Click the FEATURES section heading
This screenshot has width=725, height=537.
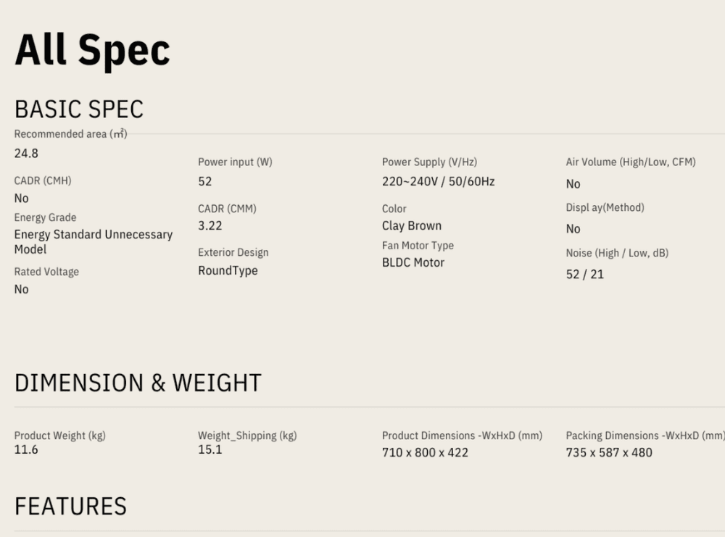pyautogui.click(x=70, y=506)
